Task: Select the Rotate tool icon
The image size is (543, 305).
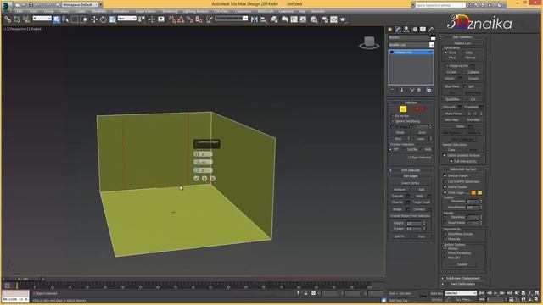Action: coord(104,19)
